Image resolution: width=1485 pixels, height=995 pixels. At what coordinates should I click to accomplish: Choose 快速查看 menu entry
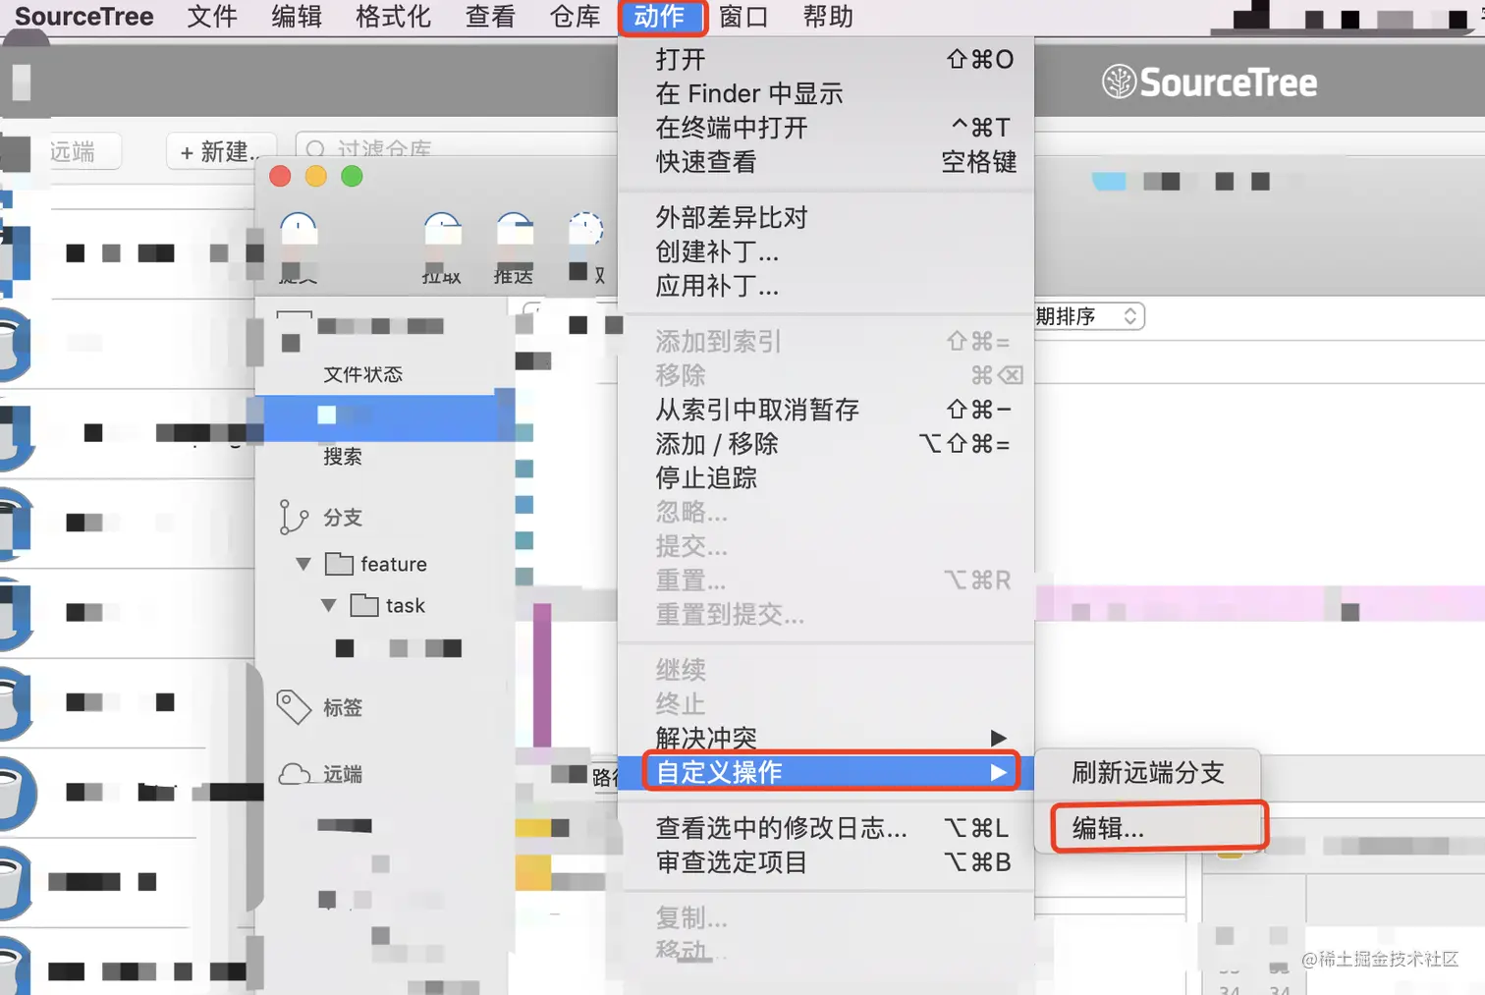(x=826, y=162)
